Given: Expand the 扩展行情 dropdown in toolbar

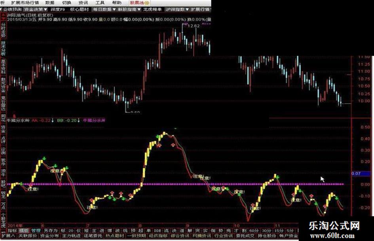Looking at the screenshot, I should tap(200, 9).
